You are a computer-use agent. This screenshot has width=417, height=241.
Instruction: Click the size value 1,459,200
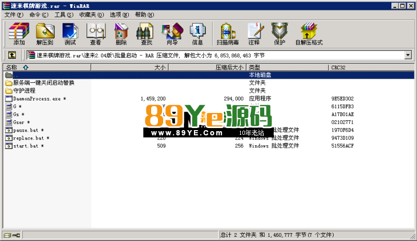(x=153, y=98)
